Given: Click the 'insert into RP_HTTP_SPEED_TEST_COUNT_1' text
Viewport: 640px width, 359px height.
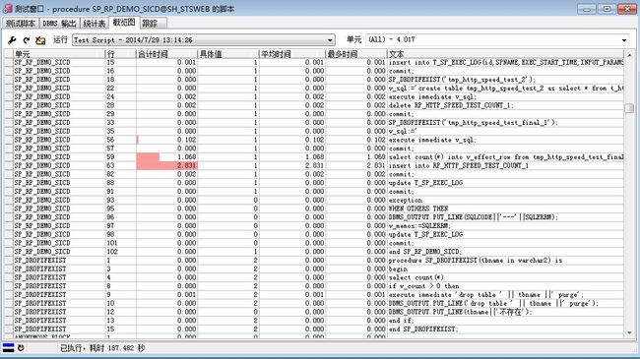Looking at the screenshot, I should click(x=459, y=165).
